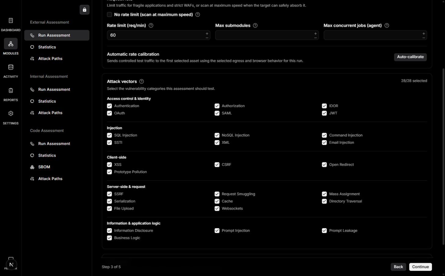
Task: Decrement the Max submodules stepper
Action: pyautogui.click(x=315, y=37)
